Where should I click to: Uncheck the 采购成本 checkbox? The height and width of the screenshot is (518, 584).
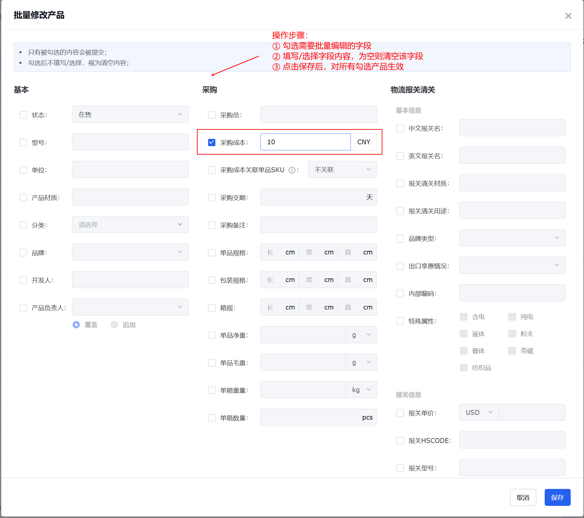(212, 143)
